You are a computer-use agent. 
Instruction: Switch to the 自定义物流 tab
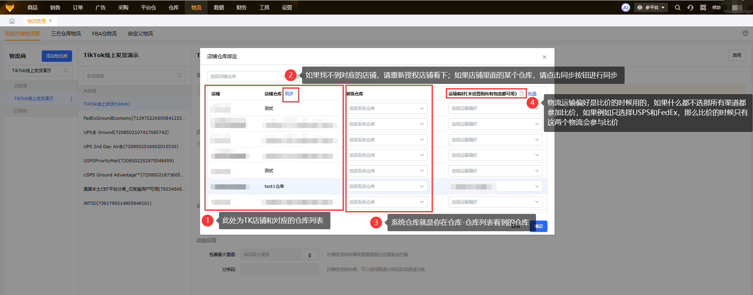141,33
